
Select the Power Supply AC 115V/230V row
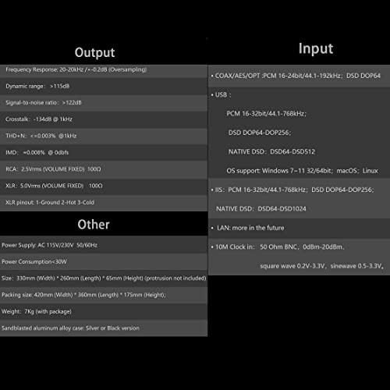click(104, 245)
